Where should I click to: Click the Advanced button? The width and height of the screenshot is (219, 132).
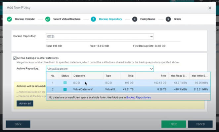point(25,103)
